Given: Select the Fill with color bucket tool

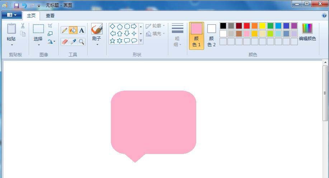Looking at the screenshot, I should [73, 30].
